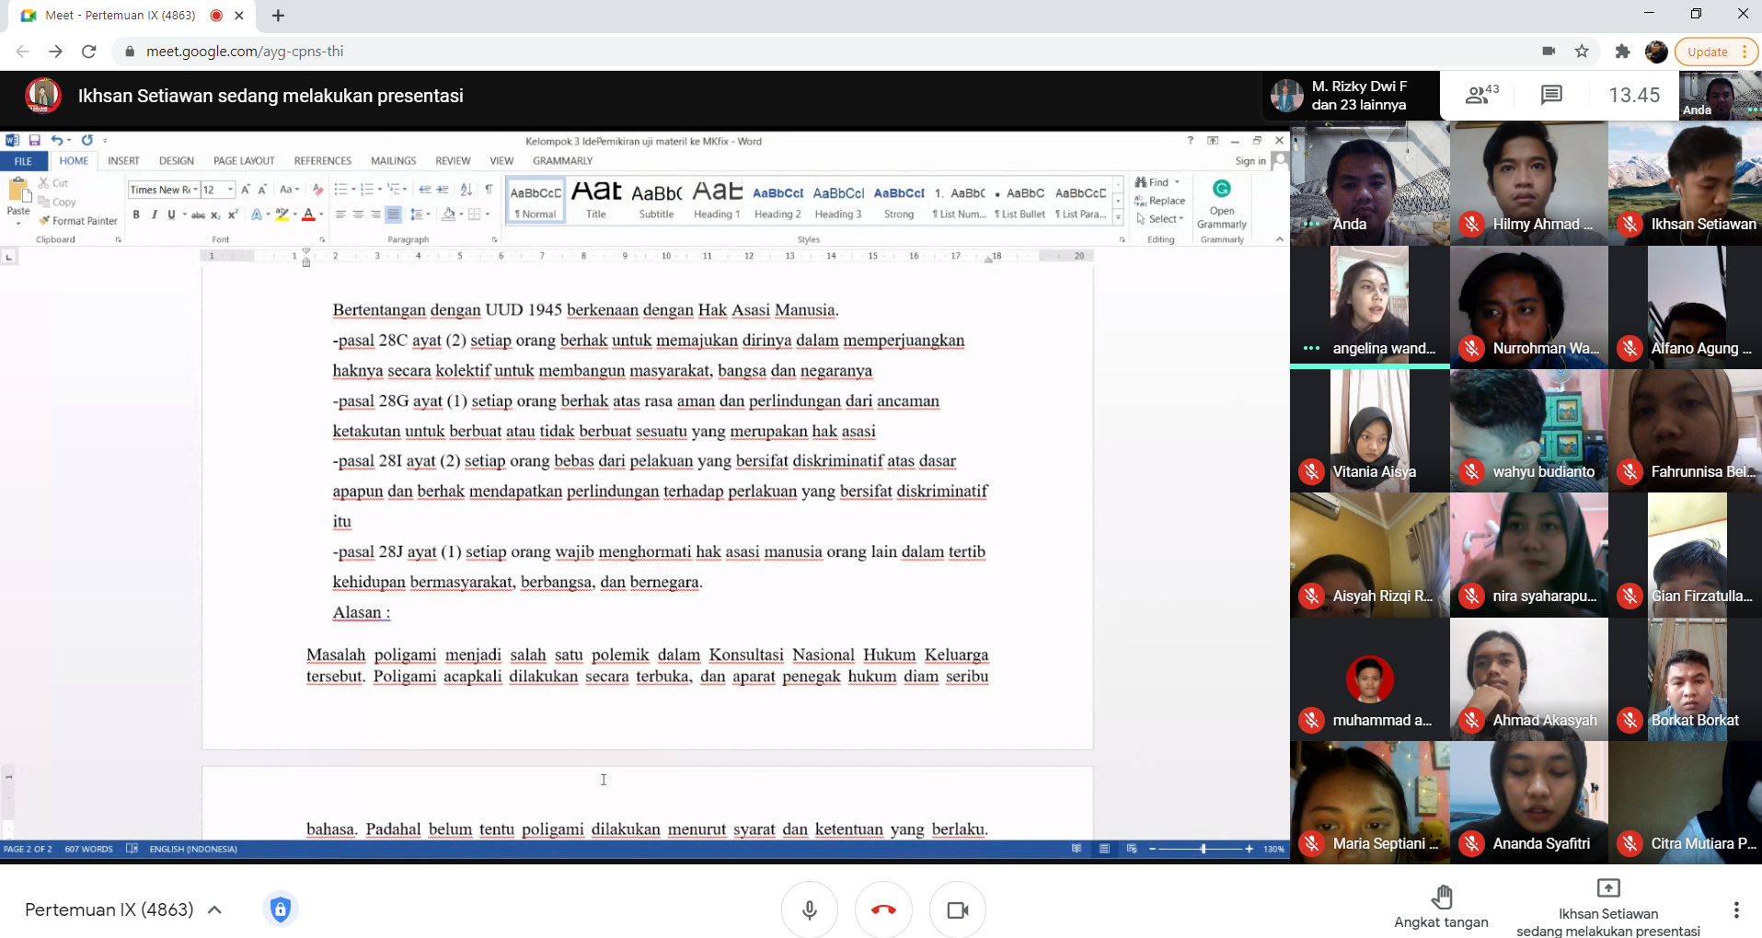The image size is (1762, 938).
Task: Raise hand with Angkat tangan
Action: 1441,907
